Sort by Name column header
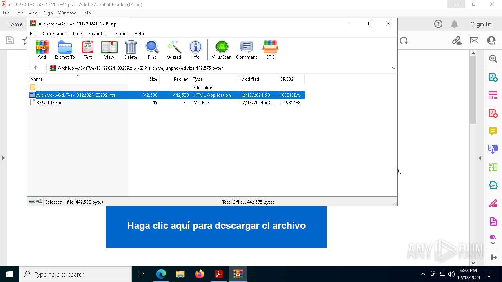The image size is (502, 282). [x=78, y=79]
